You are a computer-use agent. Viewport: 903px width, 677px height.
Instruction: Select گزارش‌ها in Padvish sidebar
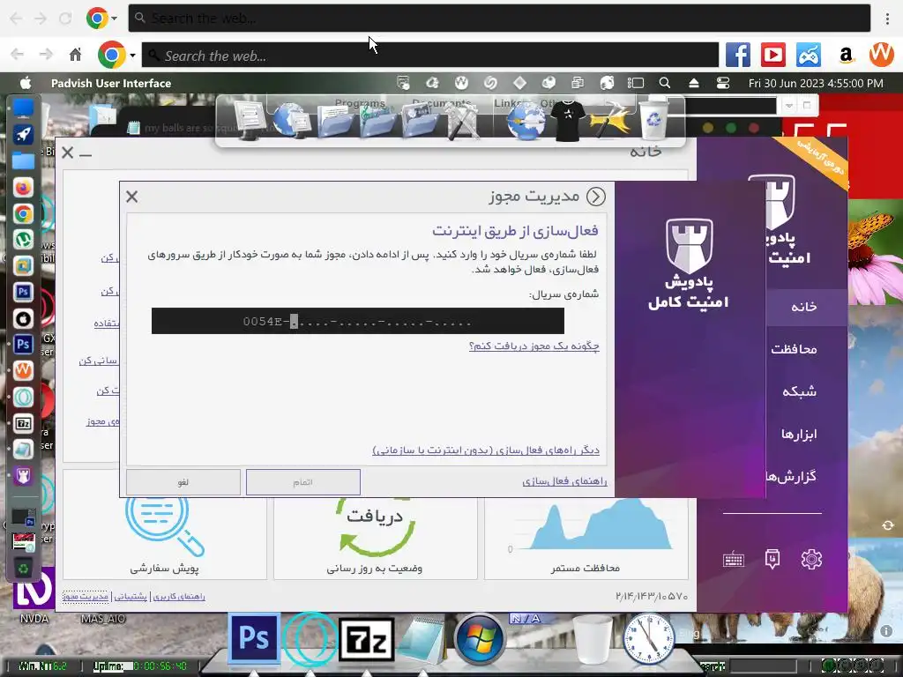(790, 477)
